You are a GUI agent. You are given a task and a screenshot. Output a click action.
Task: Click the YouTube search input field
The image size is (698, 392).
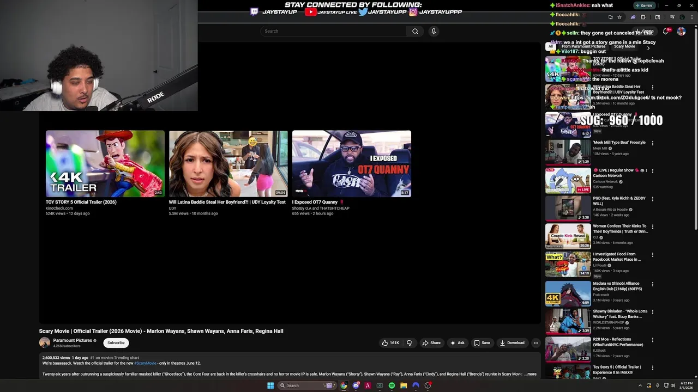(x=334, y=31)
